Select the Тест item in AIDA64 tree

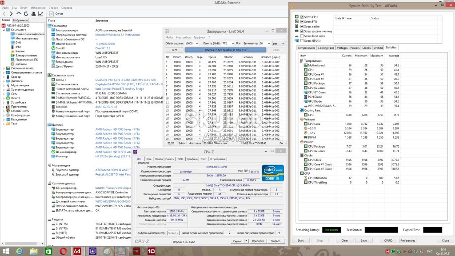14,124
